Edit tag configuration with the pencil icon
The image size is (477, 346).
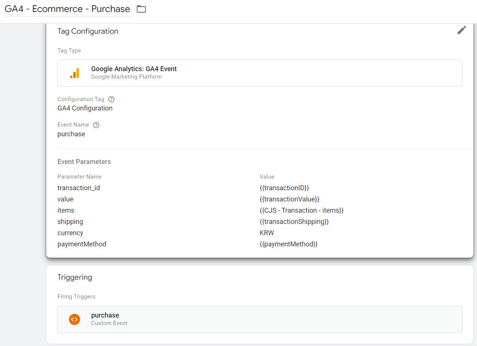pyautogui.click(x=462, y=30)
